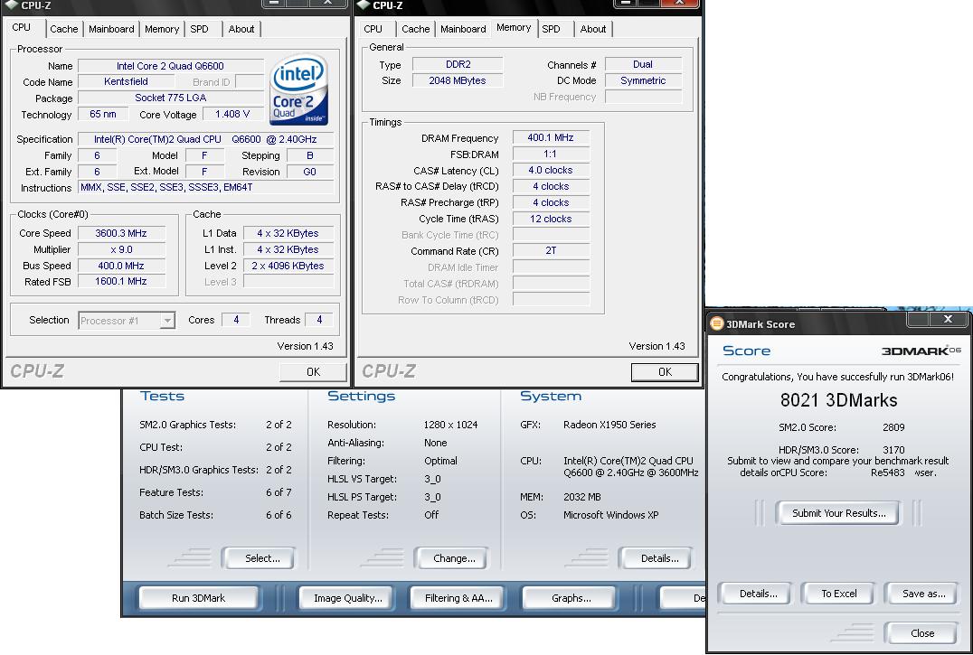The image size is (973, 655).
Task: Click the Revision value G0
Action: (309, 172)
